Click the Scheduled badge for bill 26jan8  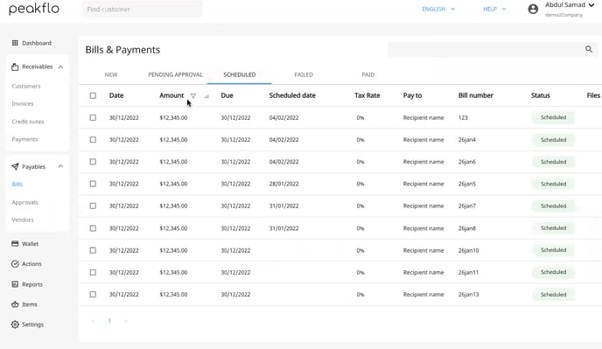tap(553, 228)
